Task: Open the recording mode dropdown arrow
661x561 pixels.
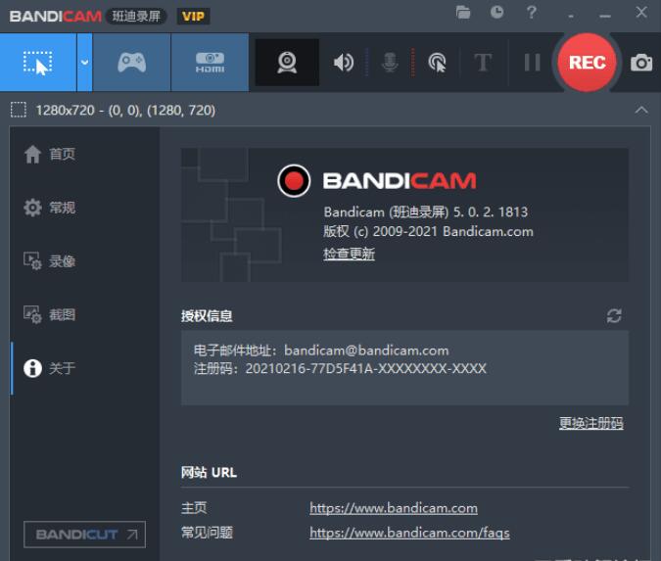Action: (x=85, y=63)
